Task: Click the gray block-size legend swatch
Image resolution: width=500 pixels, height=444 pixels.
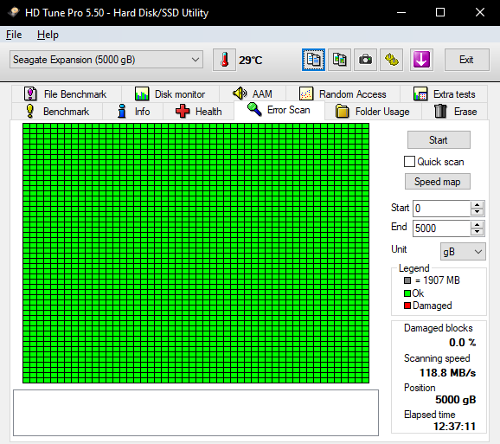Action: click(x=407, y=280)
